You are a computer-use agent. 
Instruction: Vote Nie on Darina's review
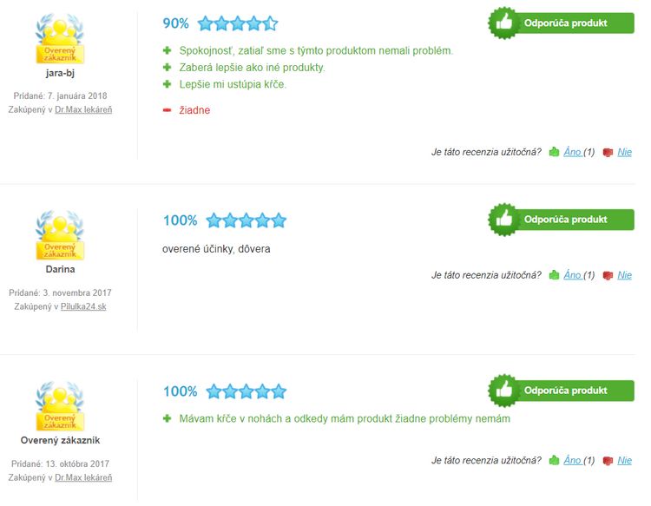[x=624, y=275]
